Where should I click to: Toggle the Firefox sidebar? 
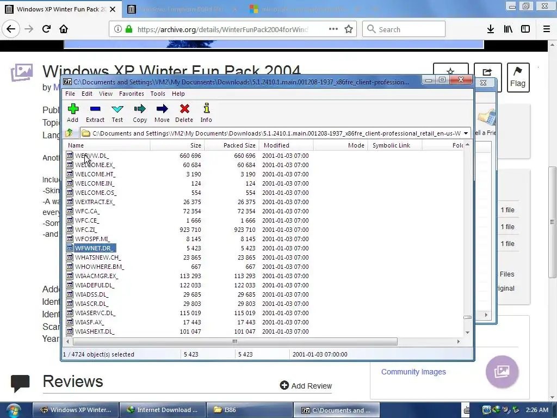[x=525, y=29]
